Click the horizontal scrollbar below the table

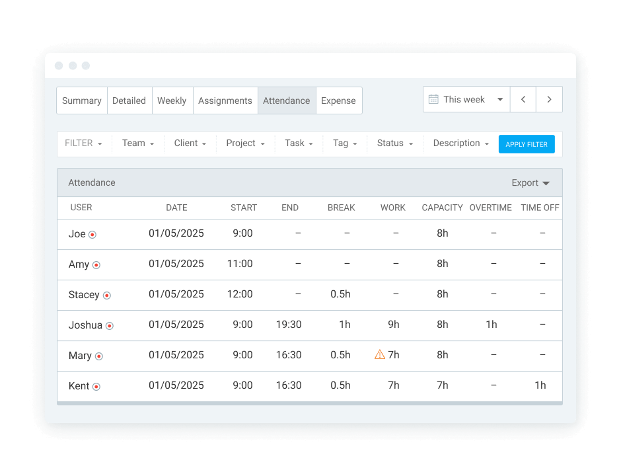click(x=309, y=403)
